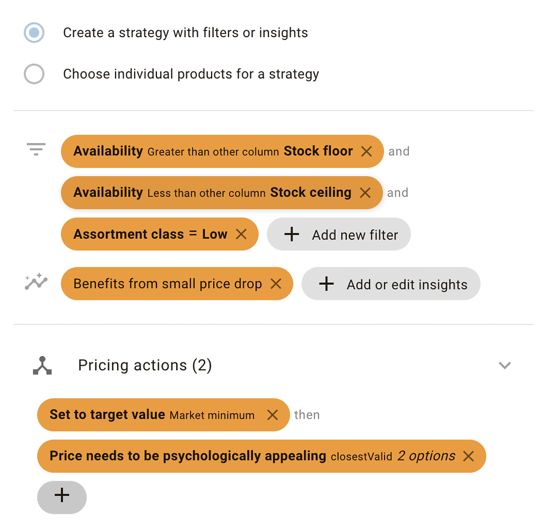Viewport: 542px width, 529px height.
Task: Remove the Stock ceiling availability filter
Action: [x=365, y=193]
